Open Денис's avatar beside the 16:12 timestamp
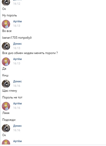Viewport: 106px width, 146px height. coord(6,2)
